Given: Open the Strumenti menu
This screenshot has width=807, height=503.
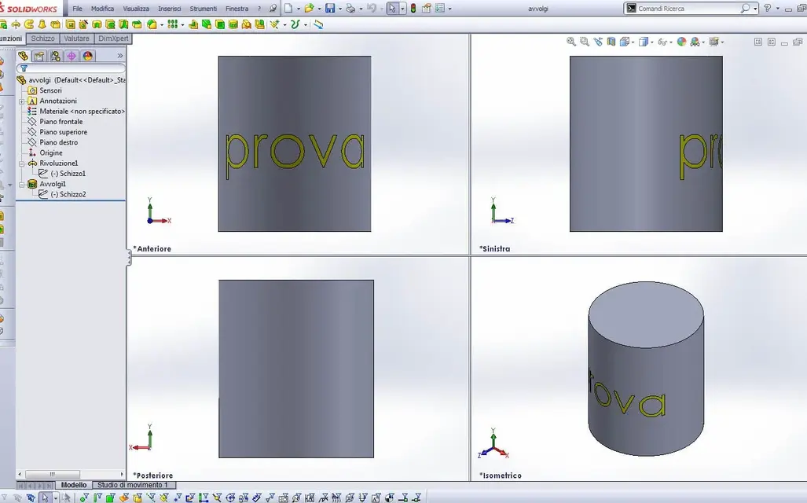Looking at the screenshot, I should click(x=204, y=9).
